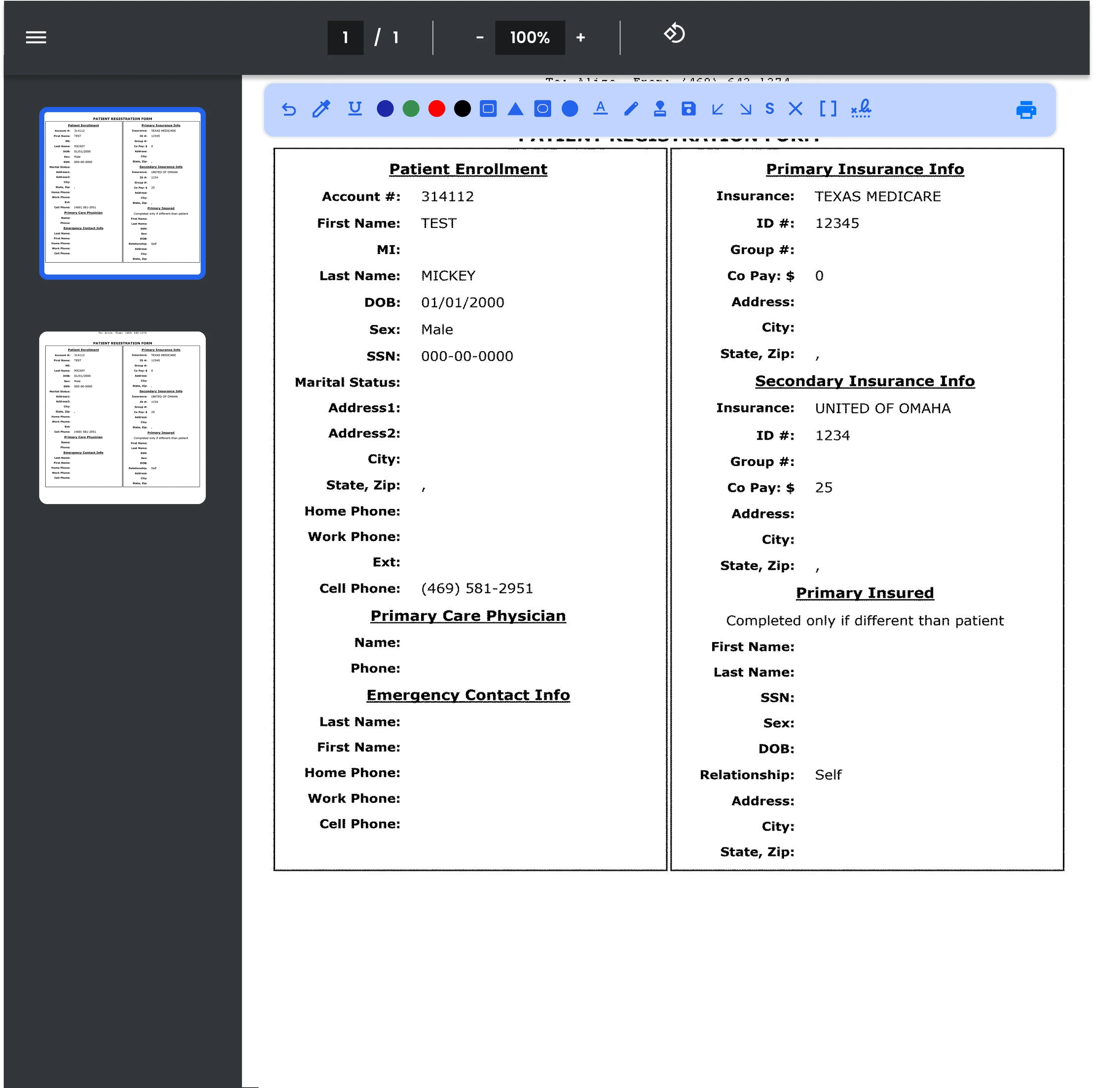Select the triangle shape tool
Viewport: 1094px width, 1088px height.
click(x=516, y=108)
